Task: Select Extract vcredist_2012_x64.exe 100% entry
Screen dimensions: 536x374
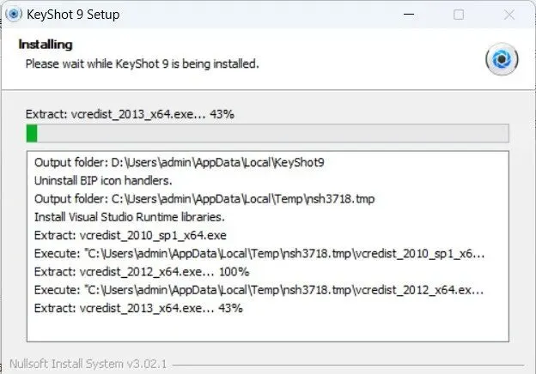Action: (142, 272)
